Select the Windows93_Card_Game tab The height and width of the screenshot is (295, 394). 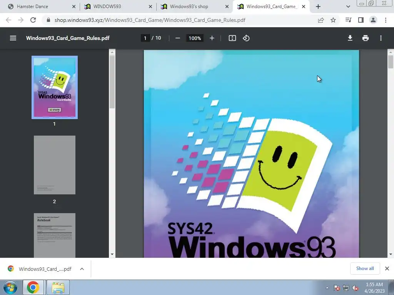(x=271, y=7)
